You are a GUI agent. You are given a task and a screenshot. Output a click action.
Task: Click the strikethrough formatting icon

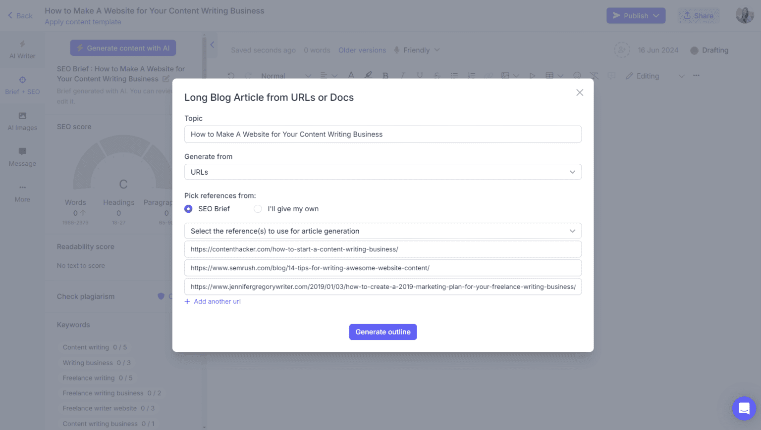437,75
